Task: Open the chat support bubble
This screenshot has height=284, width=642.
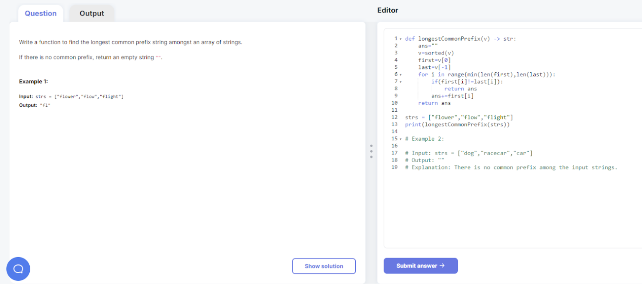Action: [18, 269]
